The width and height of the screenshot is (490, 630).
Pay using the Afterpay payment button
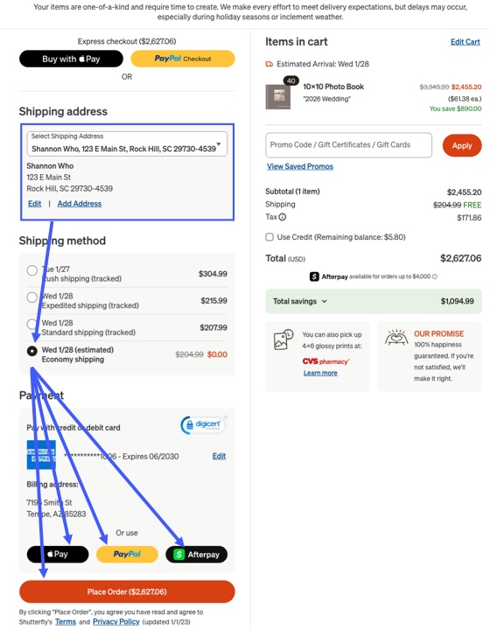pos(196,555)
